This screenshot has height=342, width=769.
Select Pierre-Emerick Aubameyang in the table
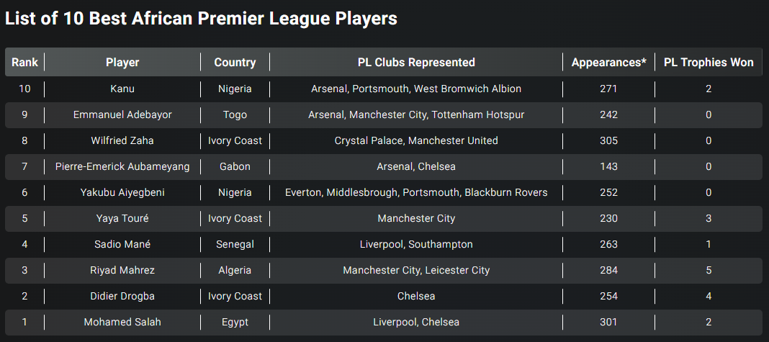122,167
